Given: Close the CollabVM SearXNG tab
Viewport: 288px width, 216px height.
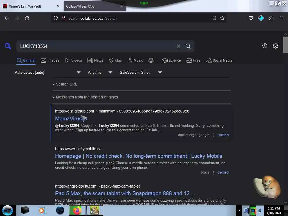Looking at the screenshot, I should [121, 6].
